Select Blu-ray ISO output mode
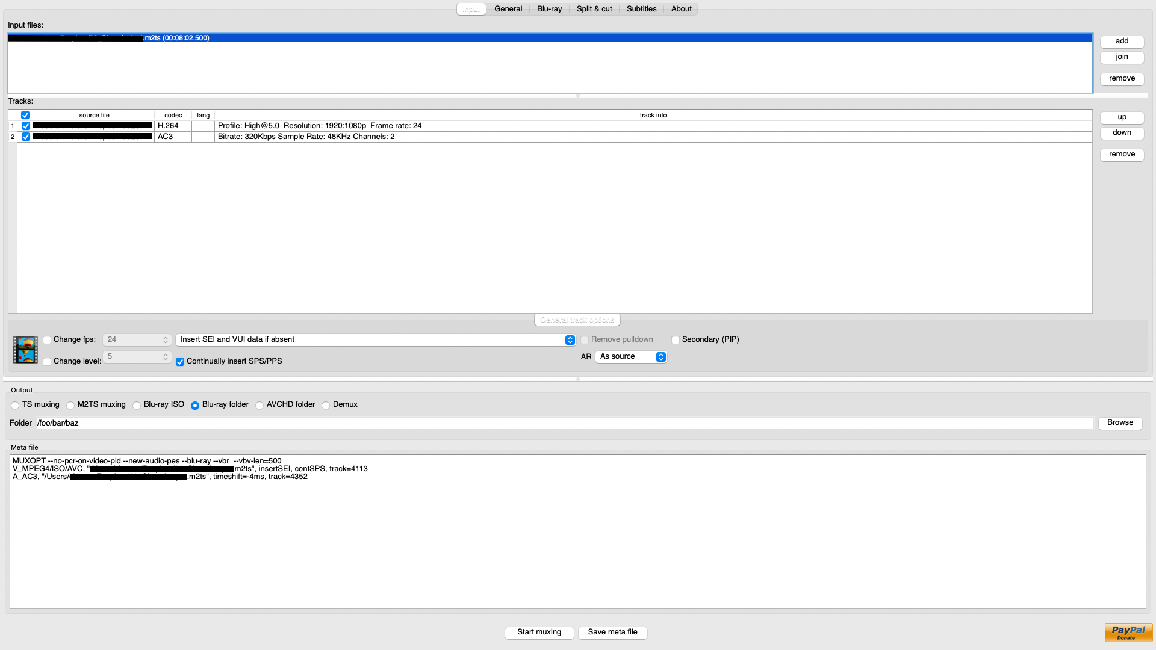Viewport: 1156px width, 650px height. click(137, 406)
